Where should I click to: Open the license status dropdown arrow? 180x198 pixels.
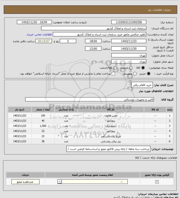(x=59, y=182)
